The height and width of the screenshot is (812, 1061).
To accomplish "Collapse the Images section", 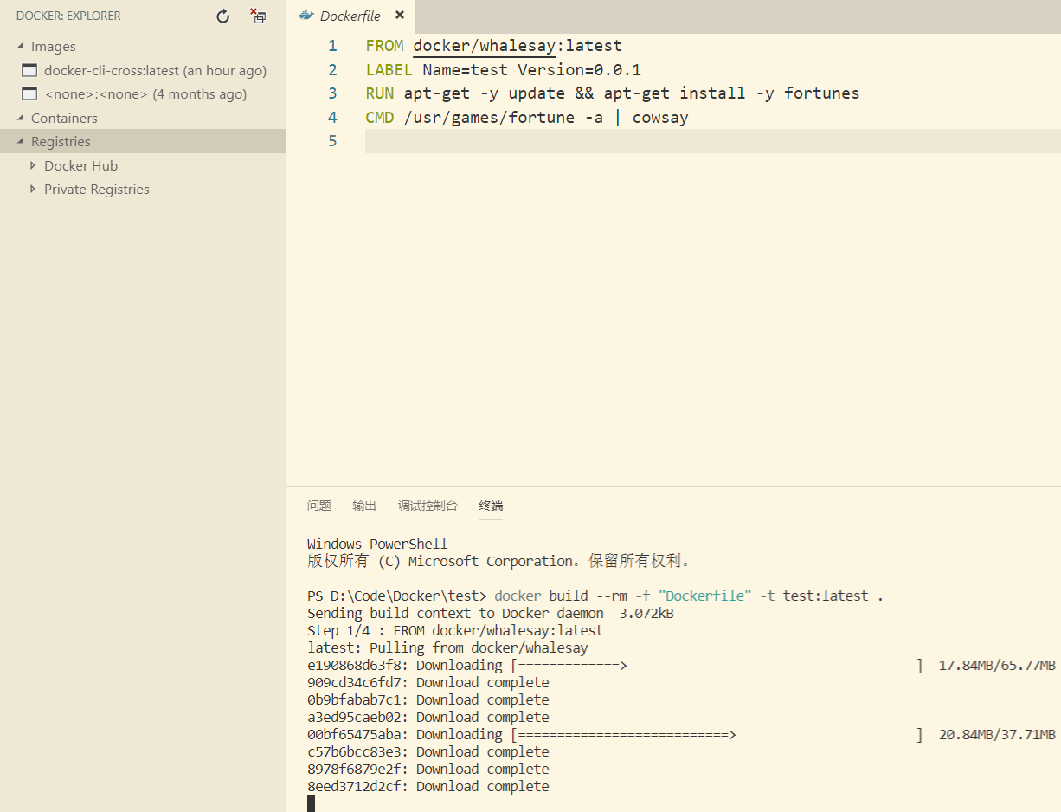I will [x=21, y=46].
